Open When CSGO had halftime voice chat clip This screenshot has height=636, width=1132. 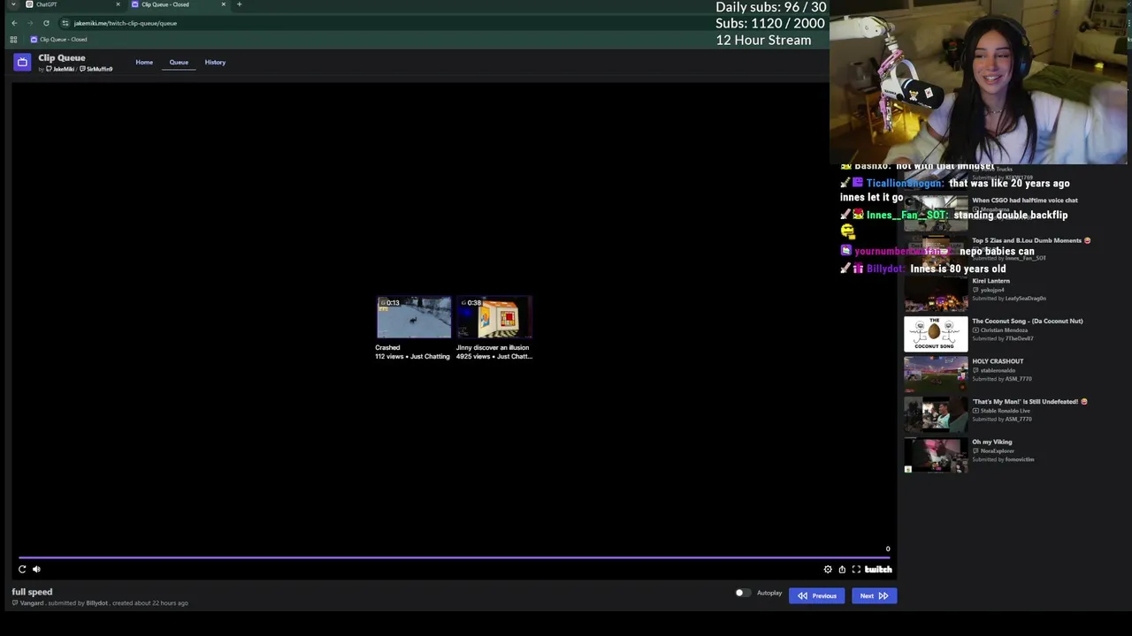[x=1024, y=201]
